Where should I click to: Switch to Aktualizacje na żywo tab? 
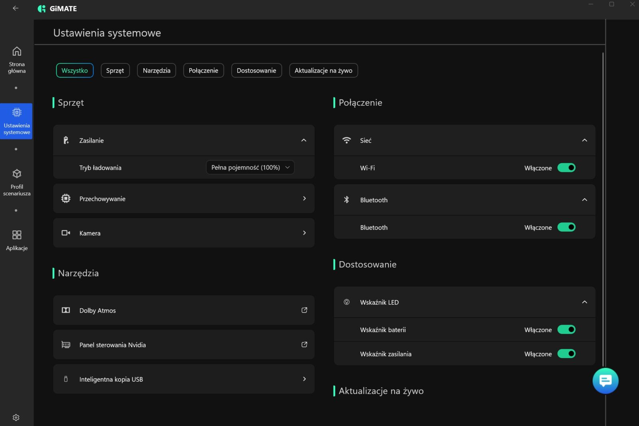(323, 71)
